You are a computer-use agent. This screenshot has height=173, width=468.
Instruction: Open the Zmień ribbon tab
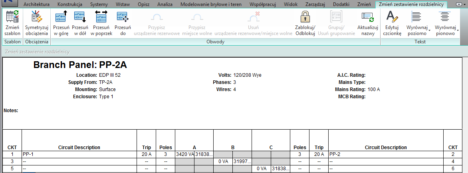pyautogui.click(x=364, y=4)
